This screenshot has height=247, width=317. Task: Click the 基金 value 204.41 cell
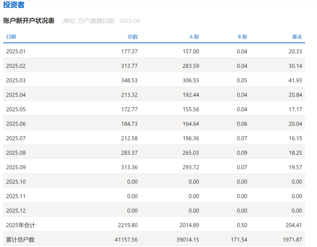(x=294, y=225)
